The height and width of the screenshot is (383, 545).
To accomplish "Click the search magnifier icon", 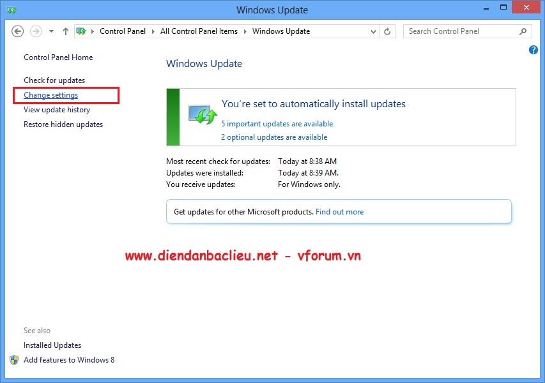I will click(x=523, y=32).
